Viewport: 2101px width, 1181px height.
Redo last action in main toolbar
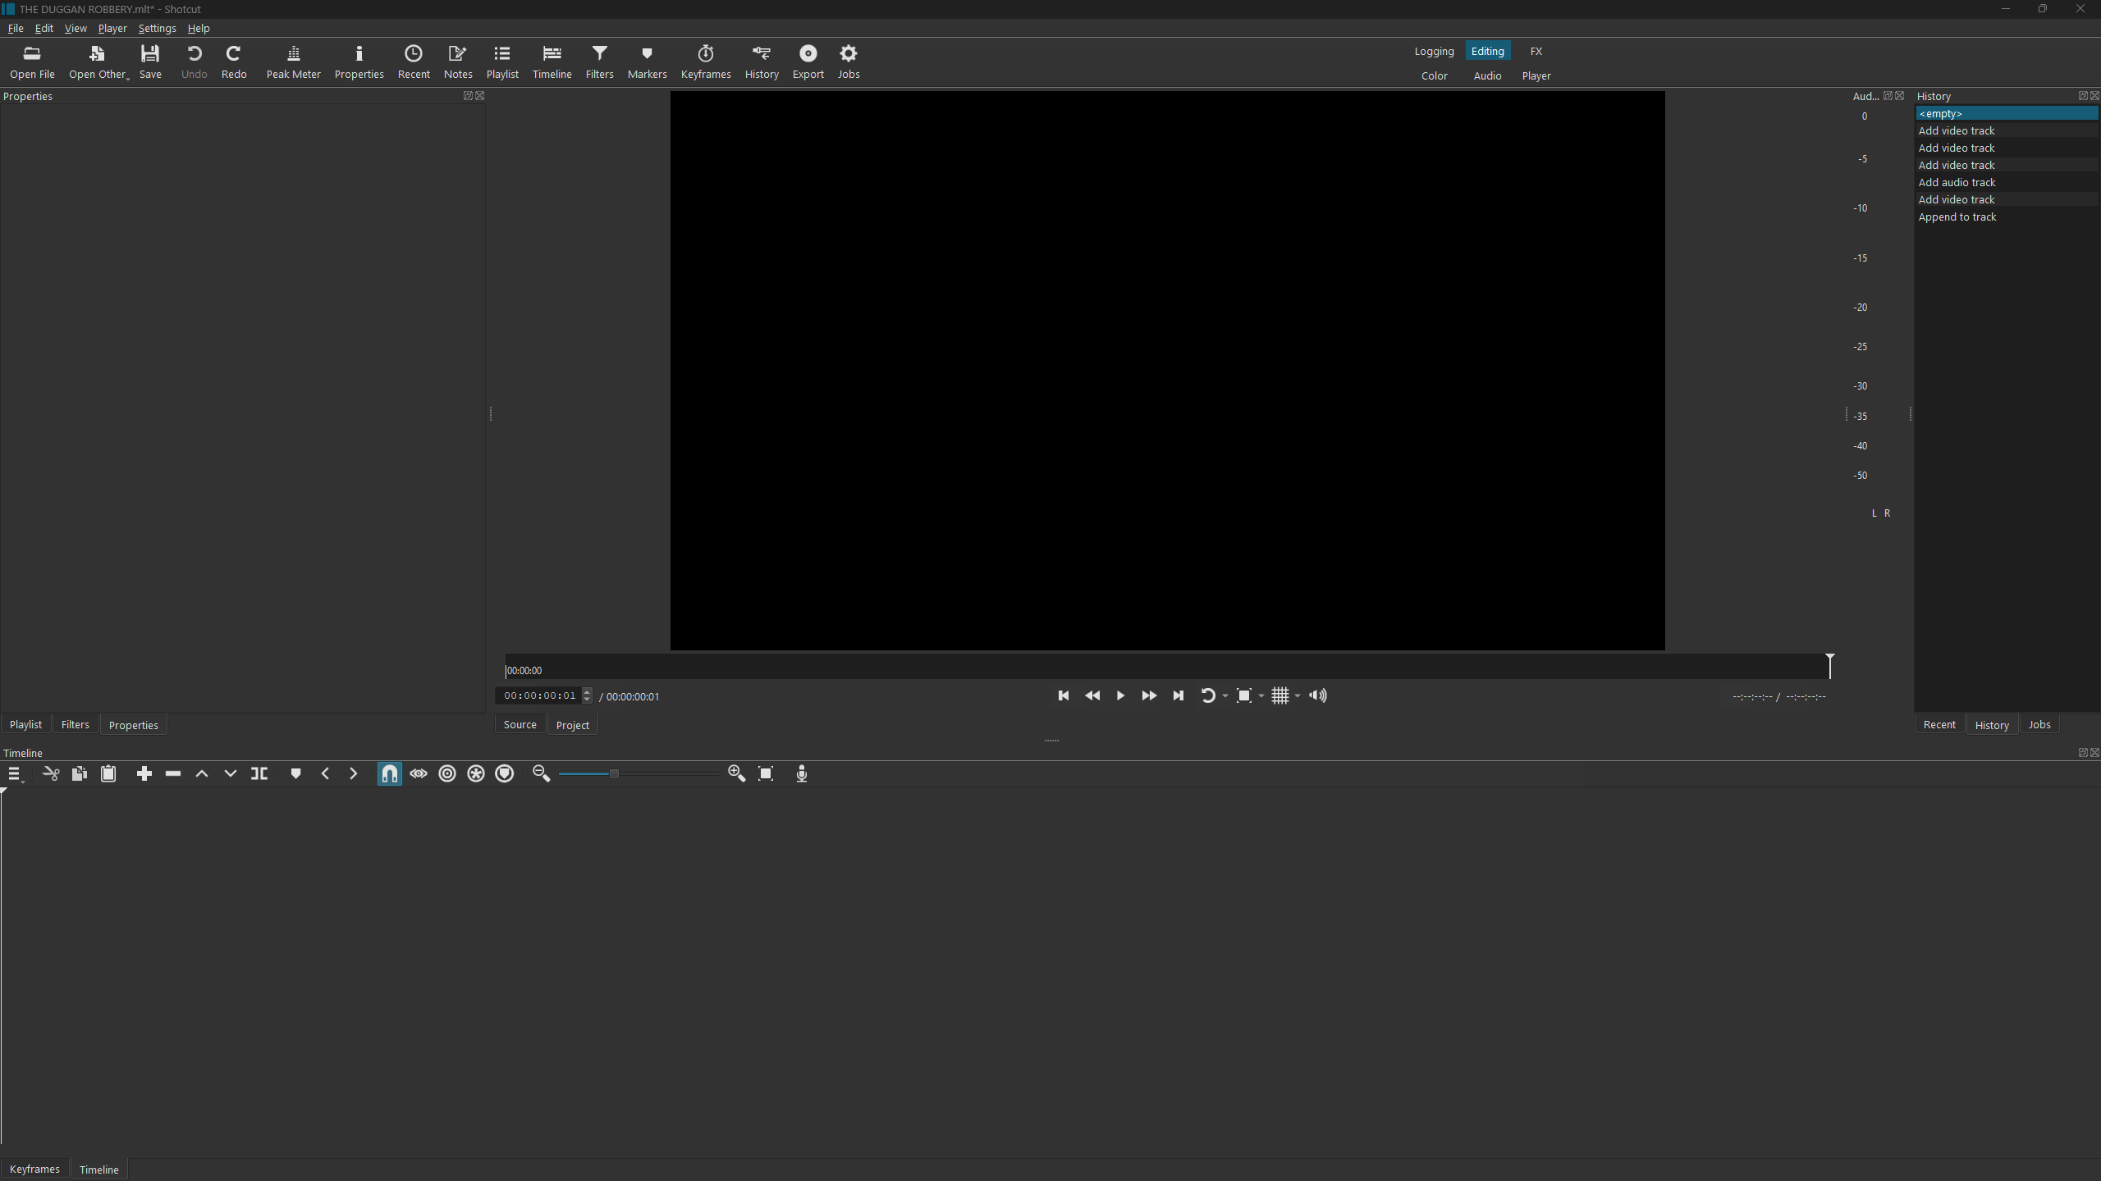point(234,62)
